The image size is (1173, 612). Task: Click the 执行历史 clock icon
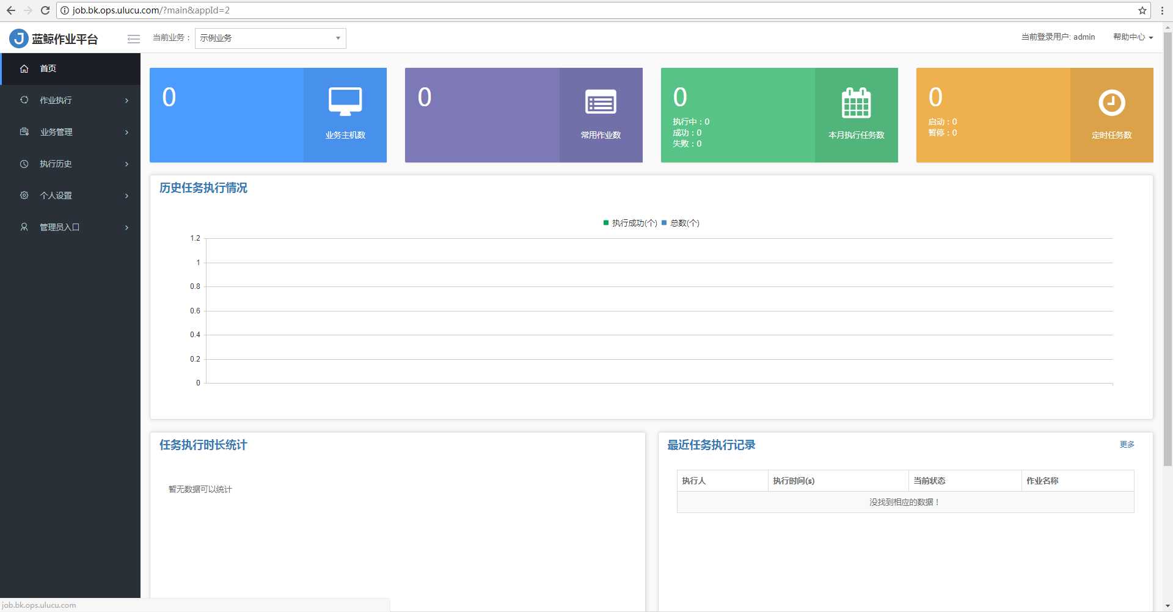[24, 164]
